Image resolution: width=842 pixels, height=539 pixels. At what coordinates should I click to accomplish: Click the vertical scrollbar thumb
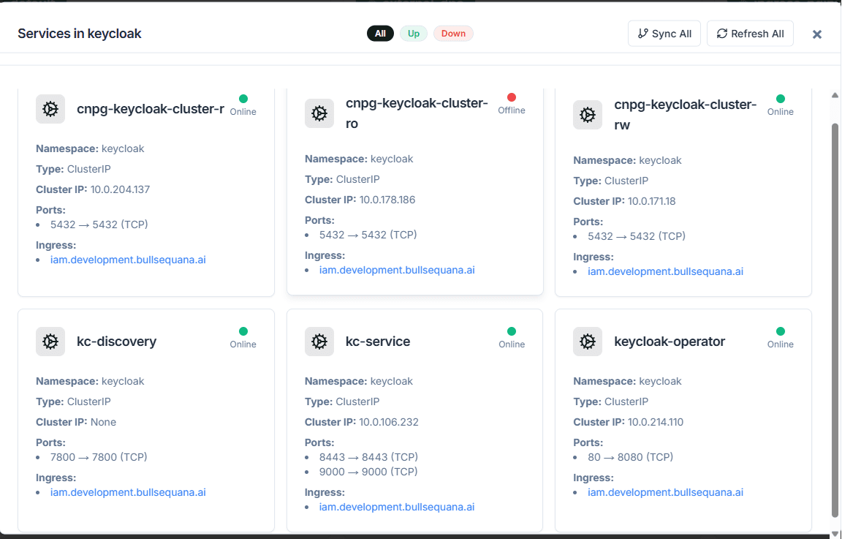[x=835, y=314]
